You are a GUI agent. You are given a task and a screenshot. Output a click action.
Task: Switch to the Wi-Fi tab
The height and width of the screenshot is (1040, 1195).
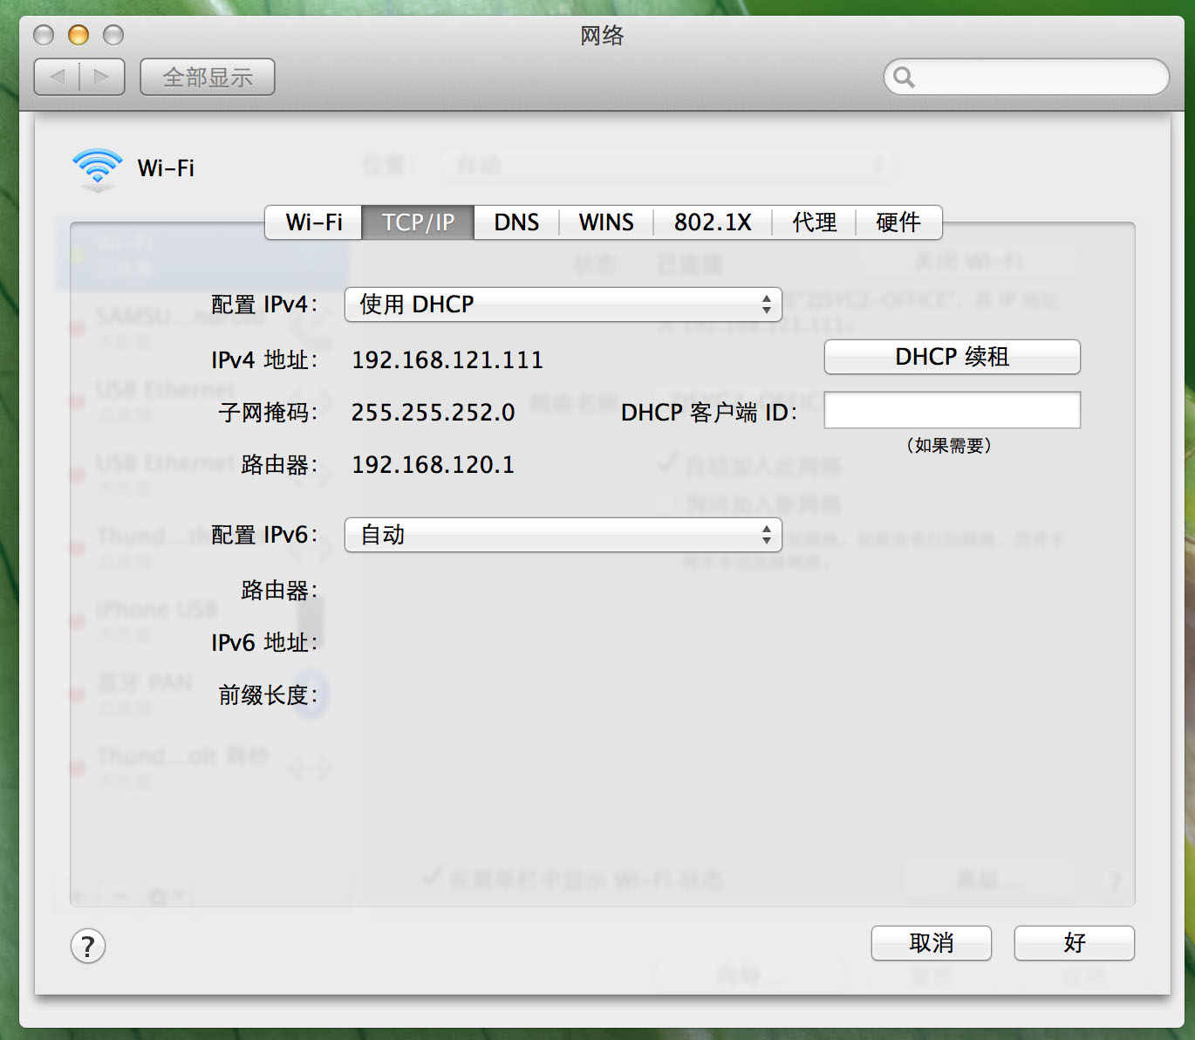(314, 222)
